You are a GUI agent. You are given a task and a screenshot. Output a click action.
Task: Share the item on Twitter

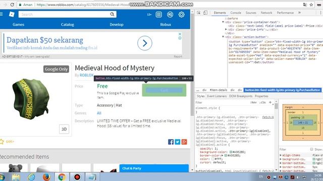178,142
